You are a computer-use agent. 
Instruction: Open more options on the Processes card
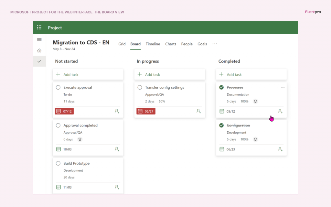(x=283, y=87)
